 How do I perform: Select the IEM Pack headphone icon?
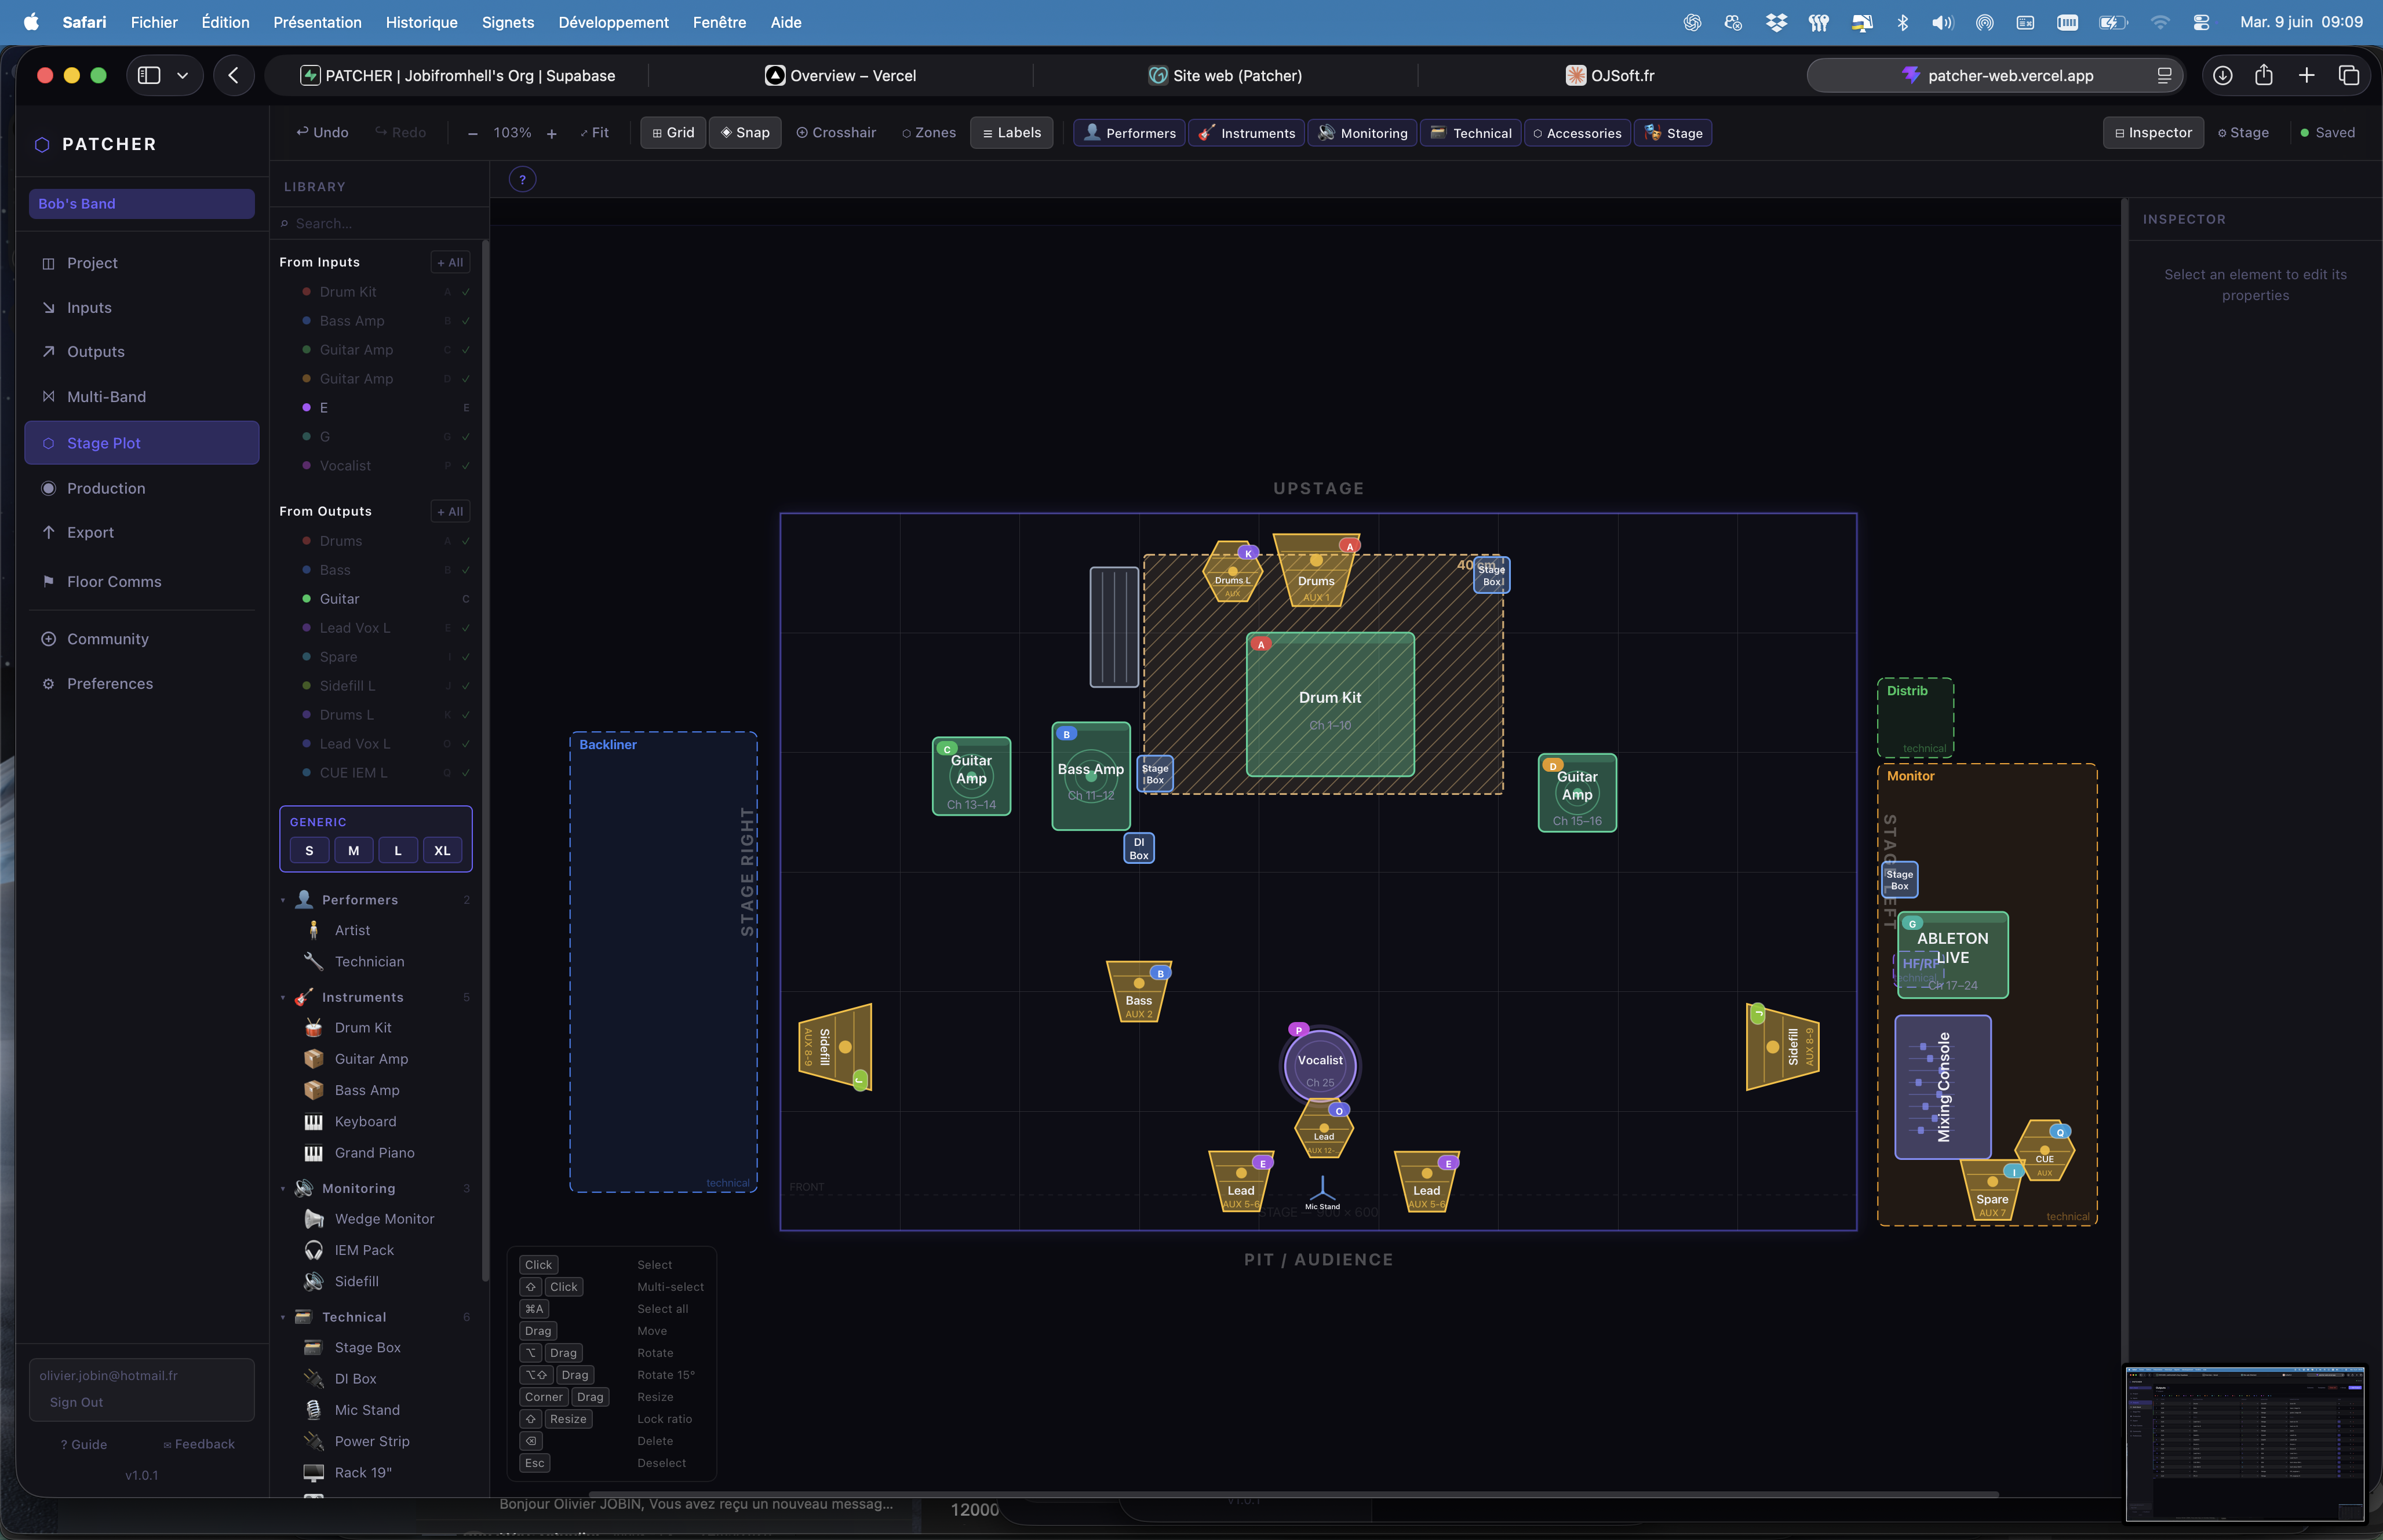314,1250
